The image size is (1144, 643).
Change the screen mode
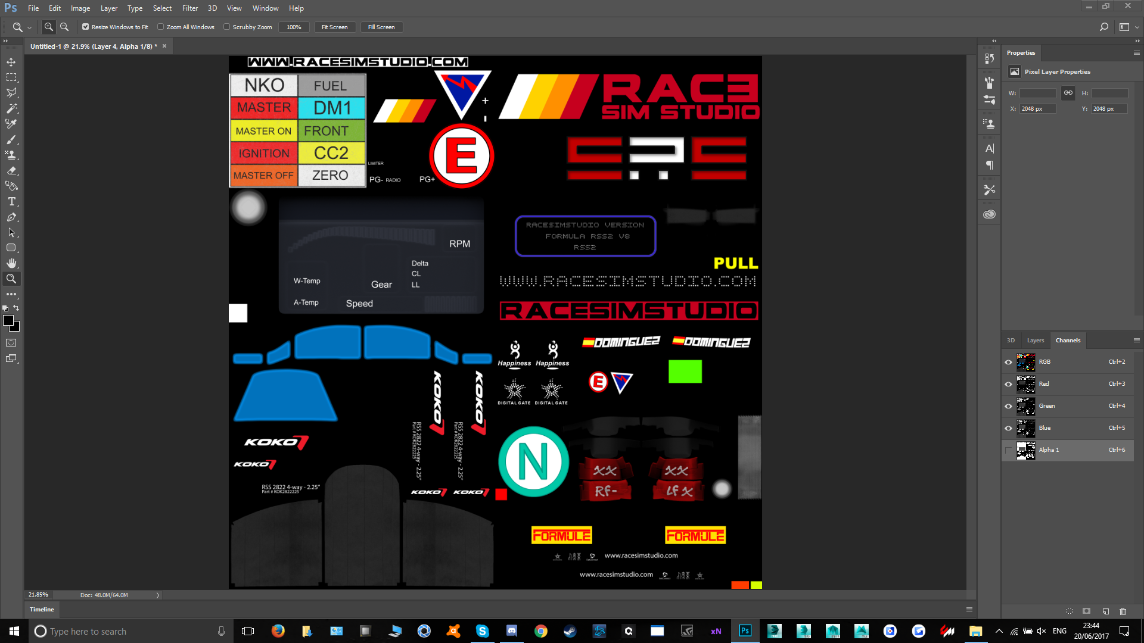click(11, 358)
